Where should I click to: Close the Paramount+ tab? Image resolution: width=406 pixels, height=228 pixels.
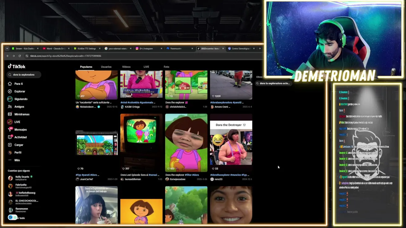(x=192, y=48)
